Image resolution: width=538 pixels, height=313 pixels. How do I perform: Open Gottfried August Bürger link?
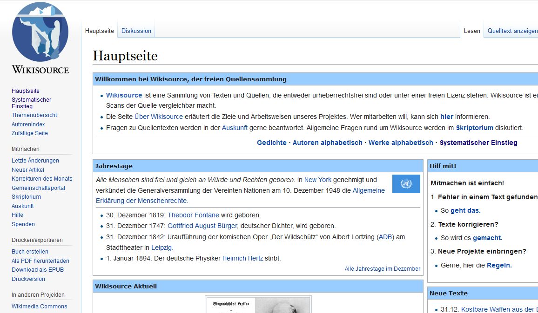tap(202, 226)
